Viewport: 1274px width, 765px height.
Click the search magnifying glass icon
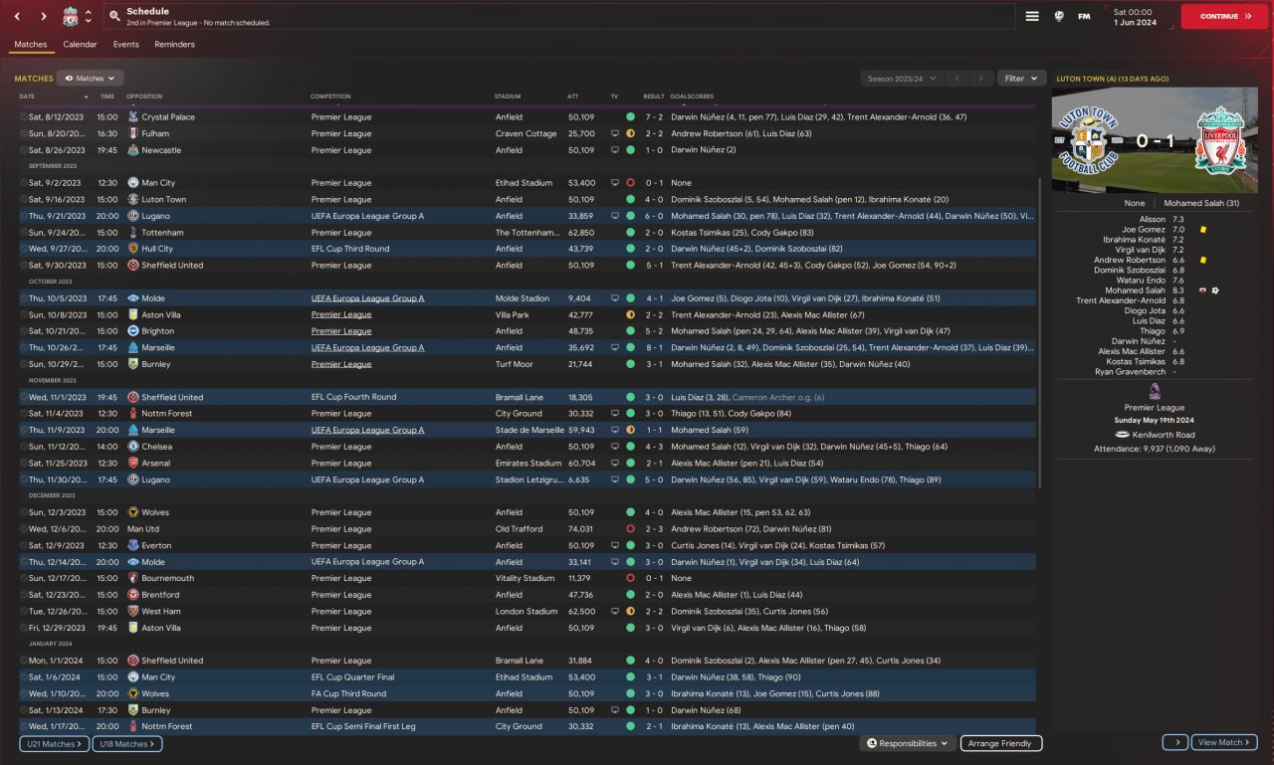114,17
